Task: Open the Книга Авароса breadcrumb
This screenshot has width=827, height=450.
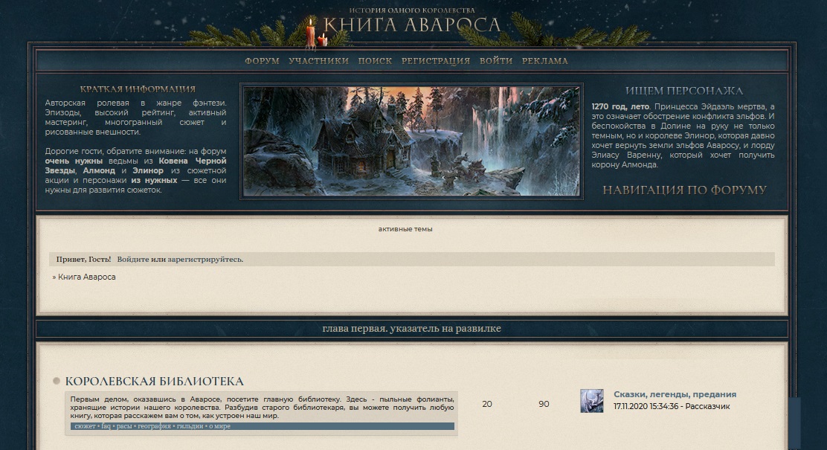Action: click(x=86, y=277)
